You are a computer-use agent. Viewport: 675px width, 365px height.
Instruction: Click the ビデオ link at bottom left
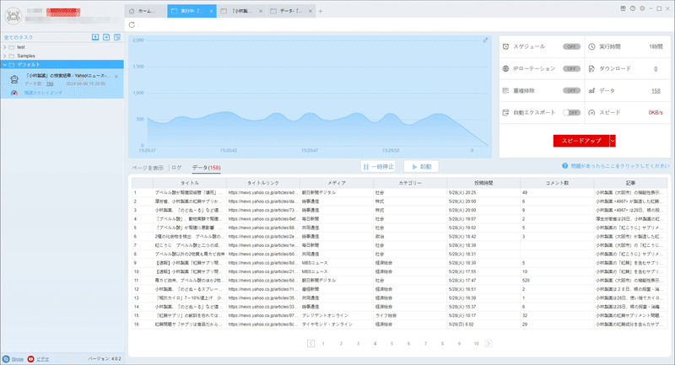[x=43, y=359]
